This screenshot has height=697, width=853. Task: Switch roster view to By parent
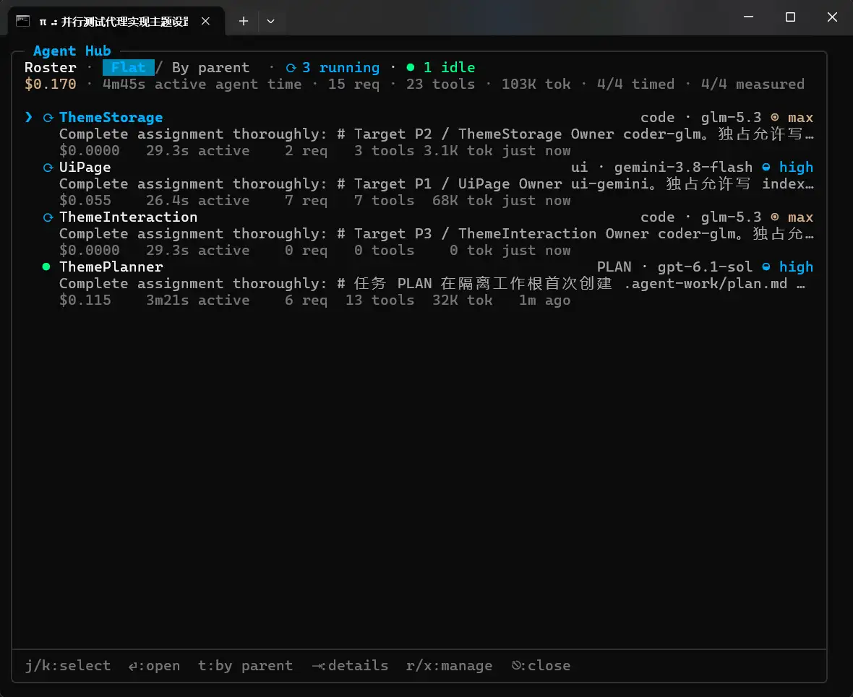[x=210, y=67]
